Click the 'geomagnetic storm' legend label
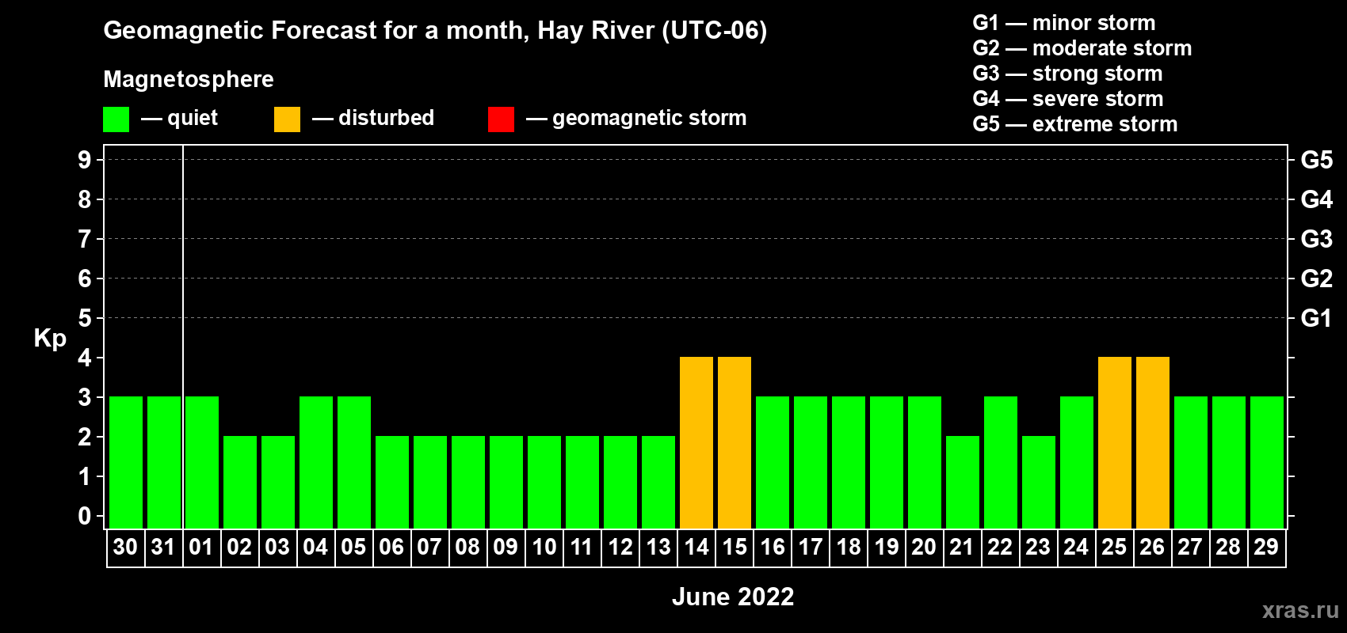1347x633 pixels. pyautogui.click(x=650, y=119)
